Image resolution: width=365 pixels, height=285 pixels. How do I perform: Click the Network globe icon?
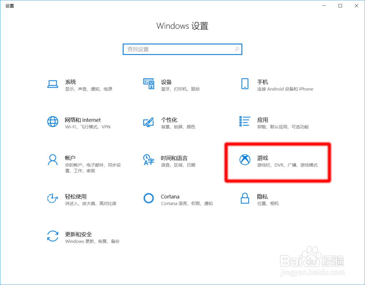tap(53, 122)
